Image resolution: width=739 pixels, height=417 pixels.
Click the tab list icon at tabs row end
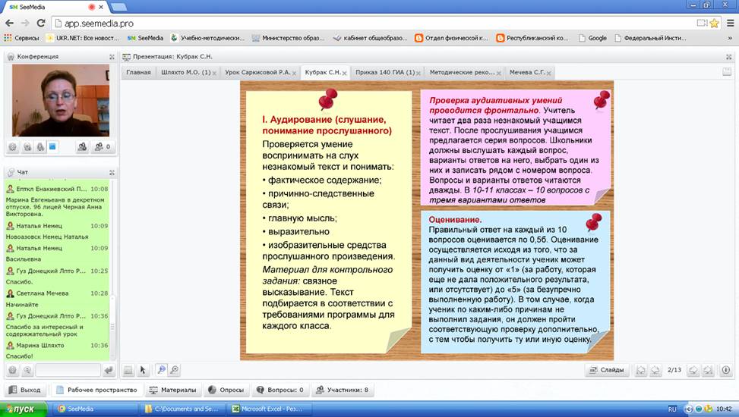(x=727, y=72)
